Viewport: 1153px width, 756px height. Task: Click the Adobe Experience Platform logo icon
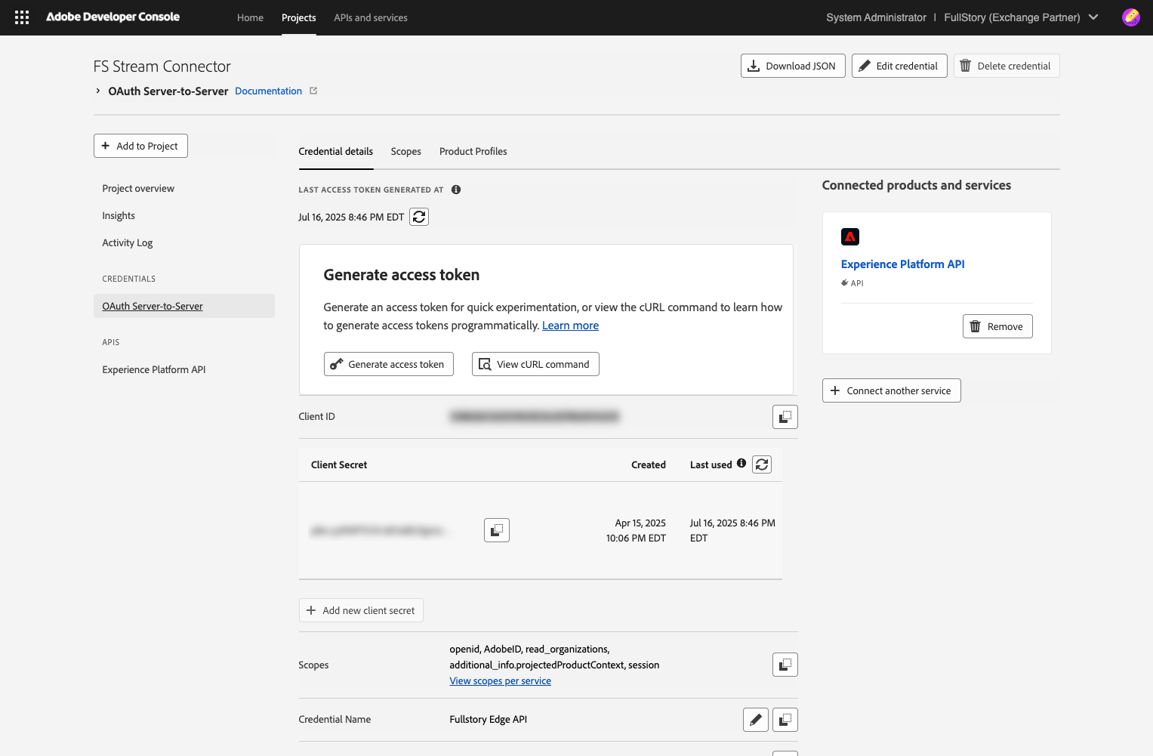click(x=850, y=236)
